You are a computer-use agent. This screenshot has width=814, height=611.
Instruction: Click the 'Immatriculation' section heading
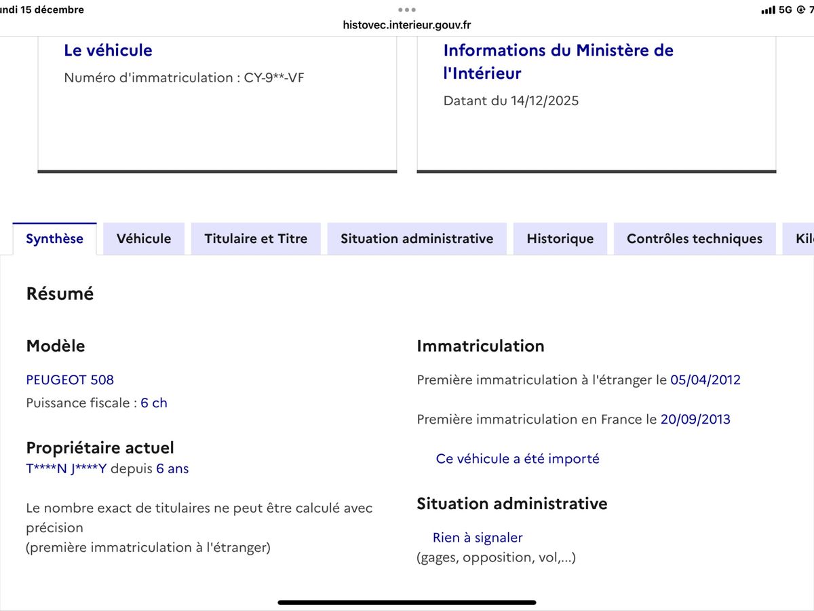click(x=480, y=346)
